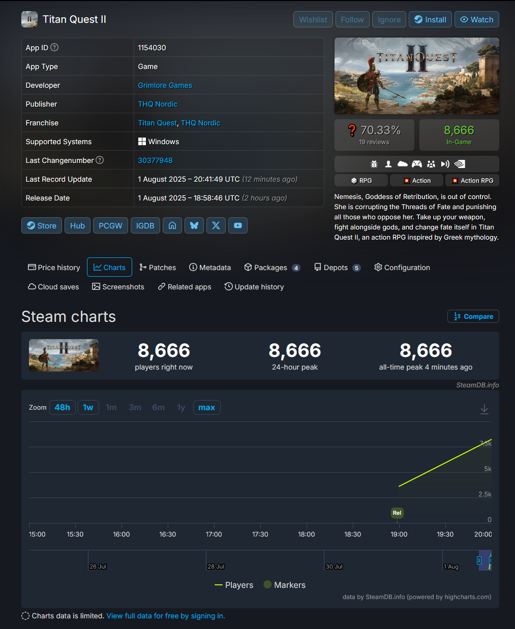Set chart zoom to max
Viewport: 515px width, 629px height.
click(206, 407)
